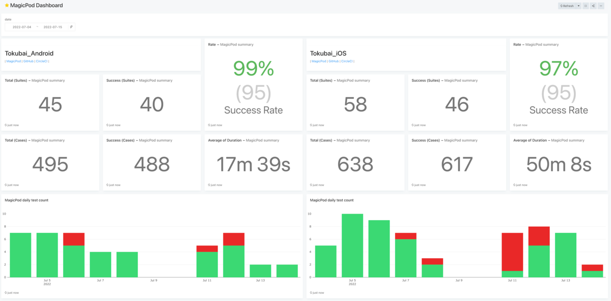Click the 99% success rate value
This screenshot has height=301, width=611.
coord(254,69)
